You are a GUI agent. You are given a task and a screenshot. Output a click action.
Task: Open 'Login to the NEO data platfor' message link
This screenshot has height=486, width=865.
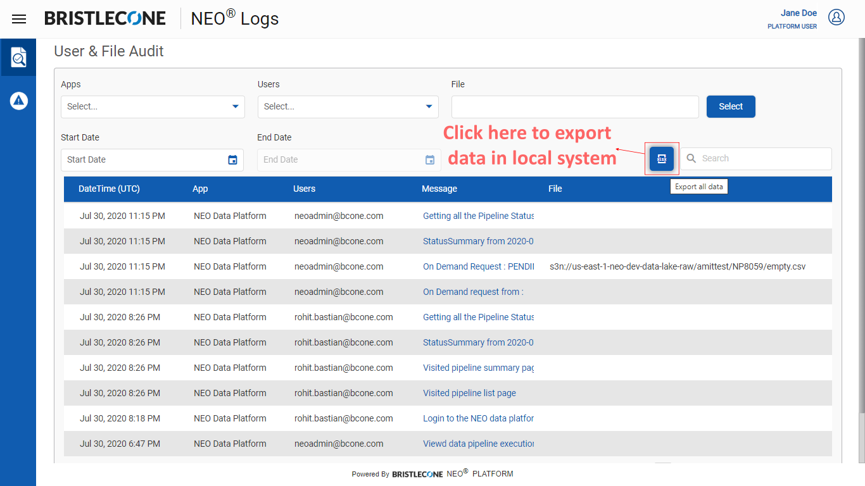[479, 418]
